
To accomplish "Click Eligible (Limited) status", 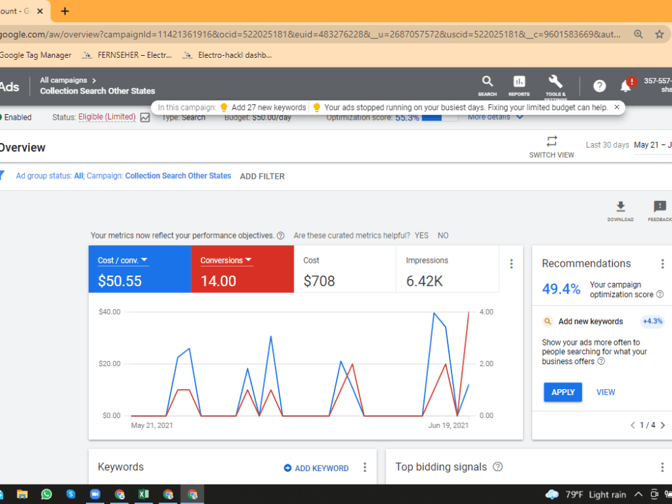I will [x=107, y=117].
